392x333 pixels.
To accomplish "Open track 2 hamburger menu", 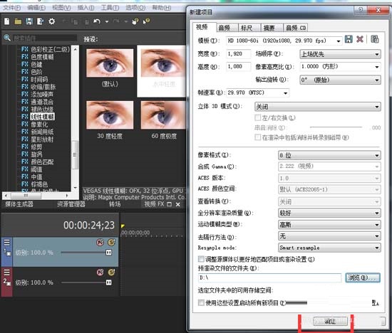I will [x=6, y=273].
